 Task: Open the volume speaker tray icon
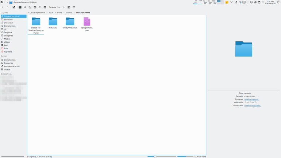point(255,2)
